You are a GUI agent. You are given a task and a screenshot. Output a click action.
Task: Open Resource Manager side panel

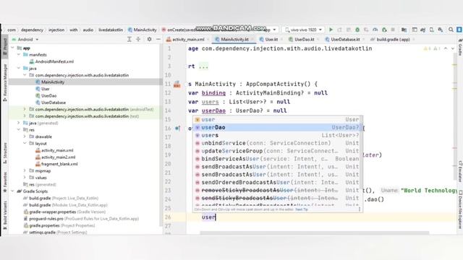pyautogui.click(x=5, y=82)
